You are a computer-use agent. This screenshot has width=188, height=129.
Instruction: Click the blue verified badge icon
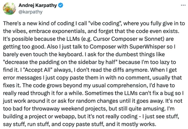62,5
